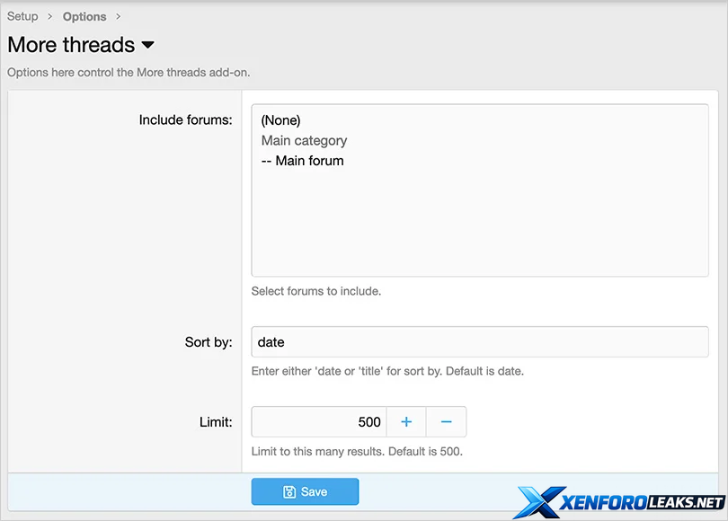Click the Limit number field
Image resolution: width=728 pixels, height=521 pixels.
click(x=319, y=422)
